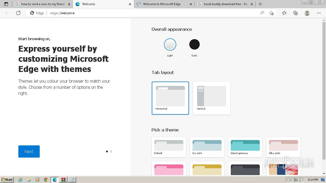326x183 pixels.
Task: Select the first page indicator dot
Action: pos(107,151)
